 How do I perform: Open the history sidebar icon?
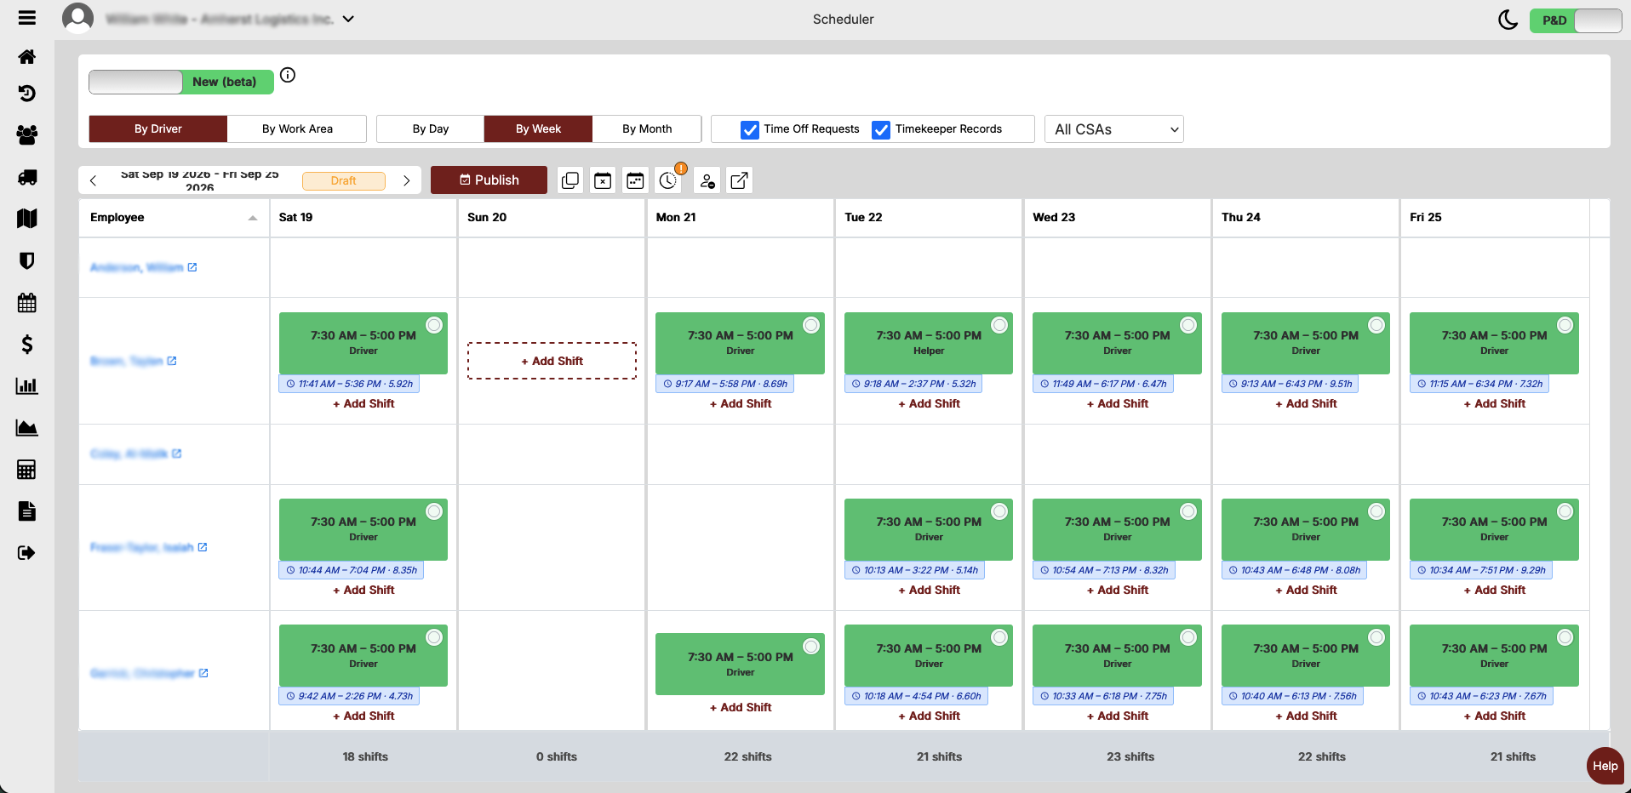coord(27,94)
